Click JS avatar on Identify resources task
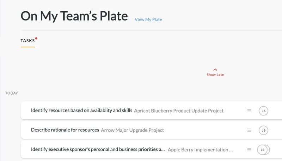Viewport: 282px width, 161px height. [x=263, y=111]
